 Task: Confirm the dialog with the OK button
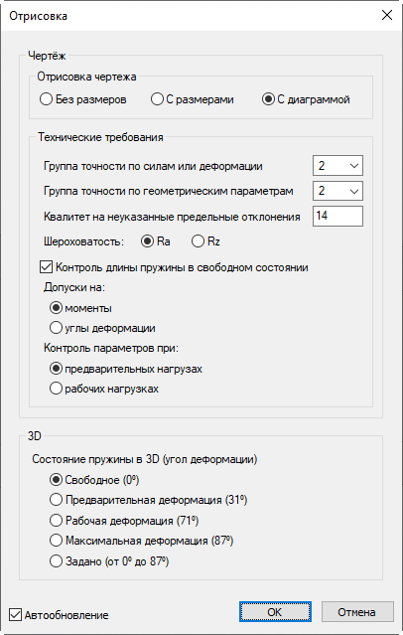pos(275,612)
